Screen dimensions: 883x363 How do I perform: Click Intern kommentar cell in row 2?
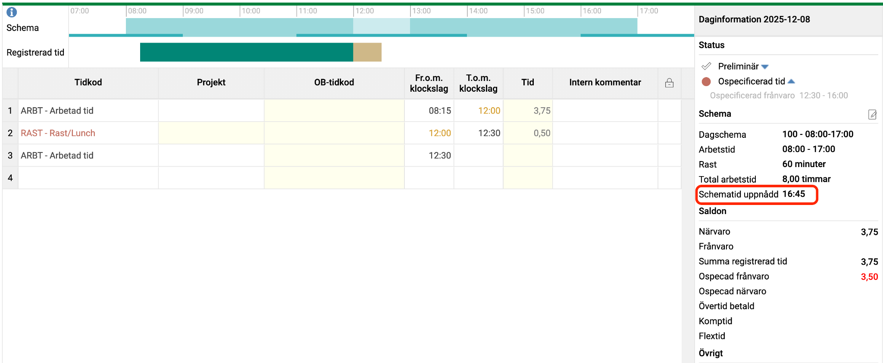coord(605,133)
